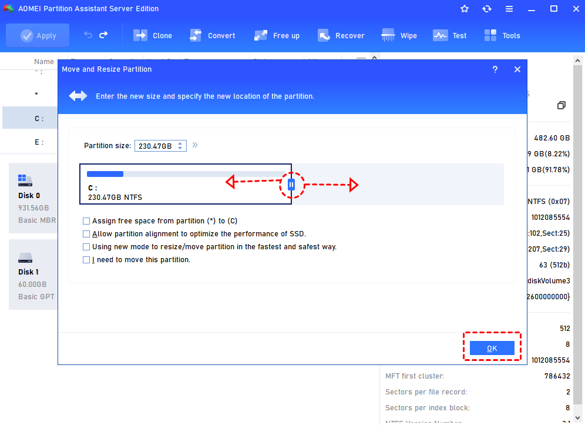Click the AOMEI app logo icon
Image resolution: width=585 pixels, height=425 pixels.
tap(9, 8)
